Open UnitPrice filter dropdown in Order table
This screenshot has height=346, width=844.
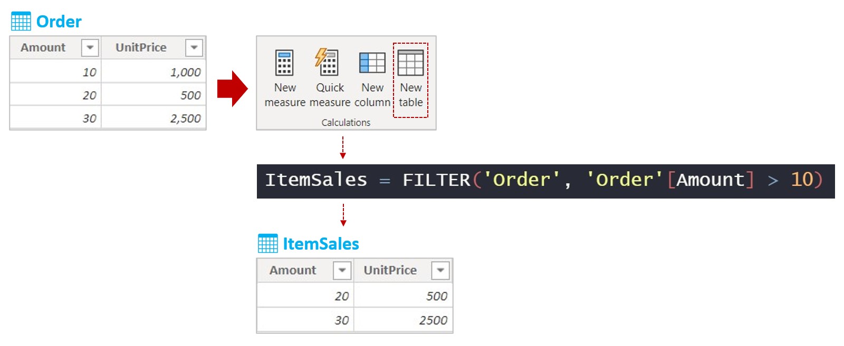[x=194, y=47]
